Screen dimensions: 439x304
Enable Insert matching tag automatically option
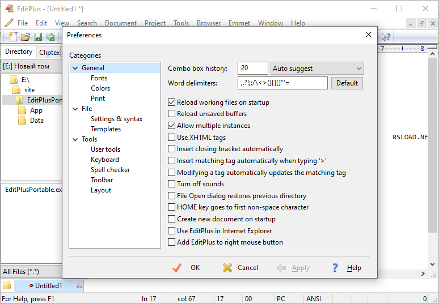(171, 161)
